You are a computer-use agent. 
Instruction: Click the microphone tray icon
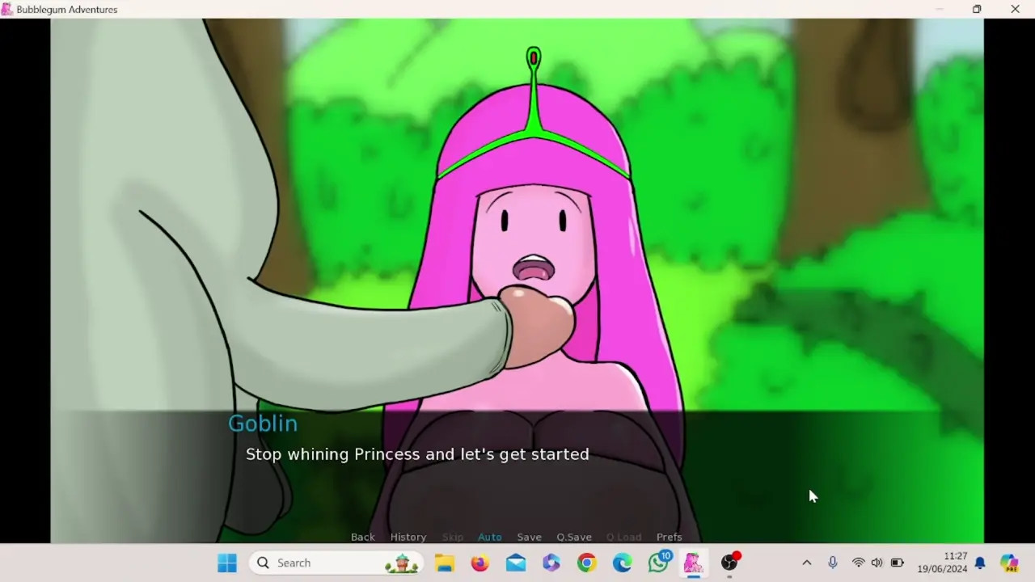click(833, 563)
